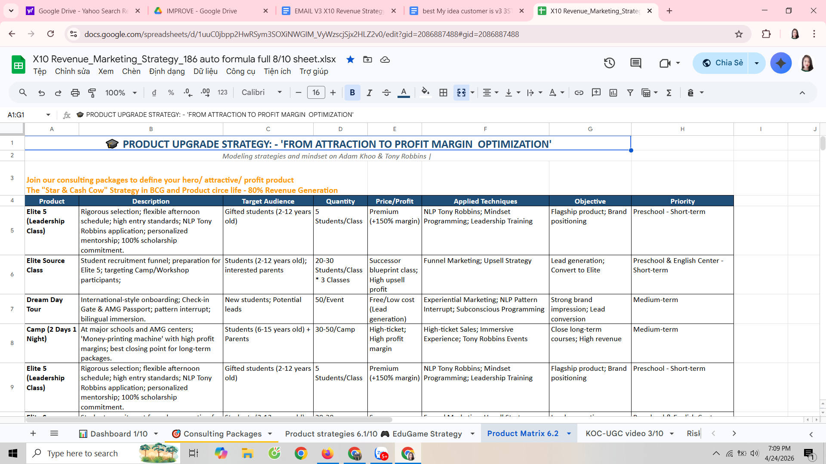Open the Định dạng menu
Viewport: 826px width, 464px height.
[167, 71]
